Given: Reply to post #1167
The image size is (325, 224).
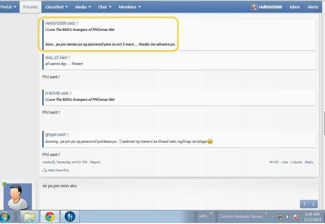Looking at the screenshot, I should click(x=309, y=162).
